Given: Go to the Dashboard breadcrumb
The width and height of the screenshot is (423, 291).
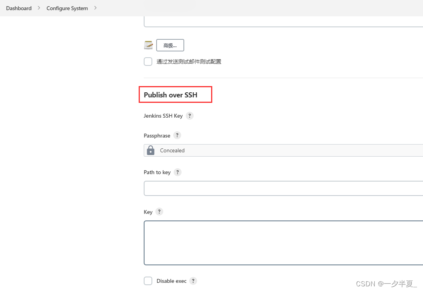Looking at the screenshot, I should tap(19, 8).
